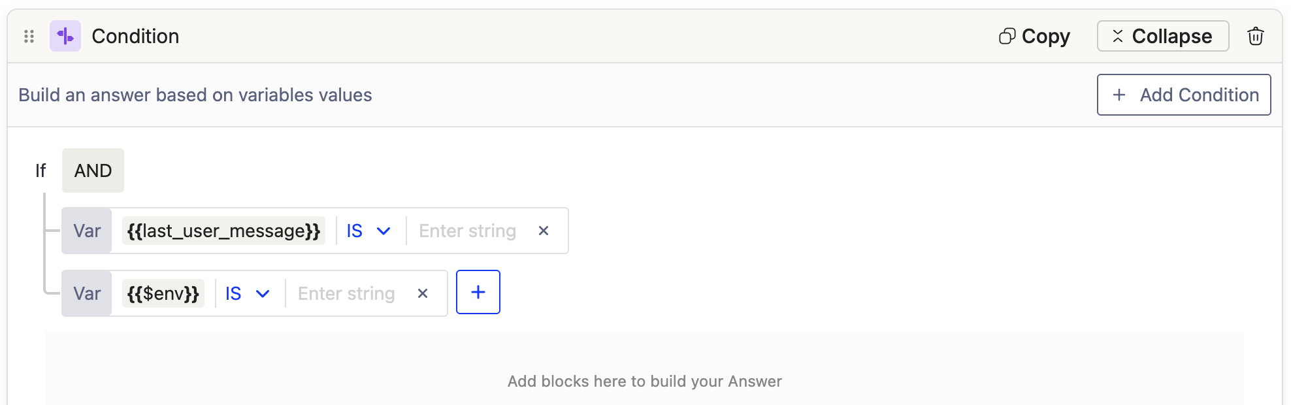Click the Condition block title

click(x=135, y=36)
